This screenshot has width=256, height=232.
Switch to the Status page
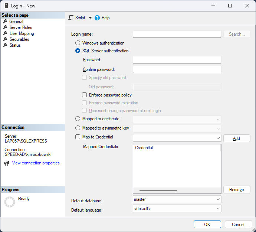[15, 45]
